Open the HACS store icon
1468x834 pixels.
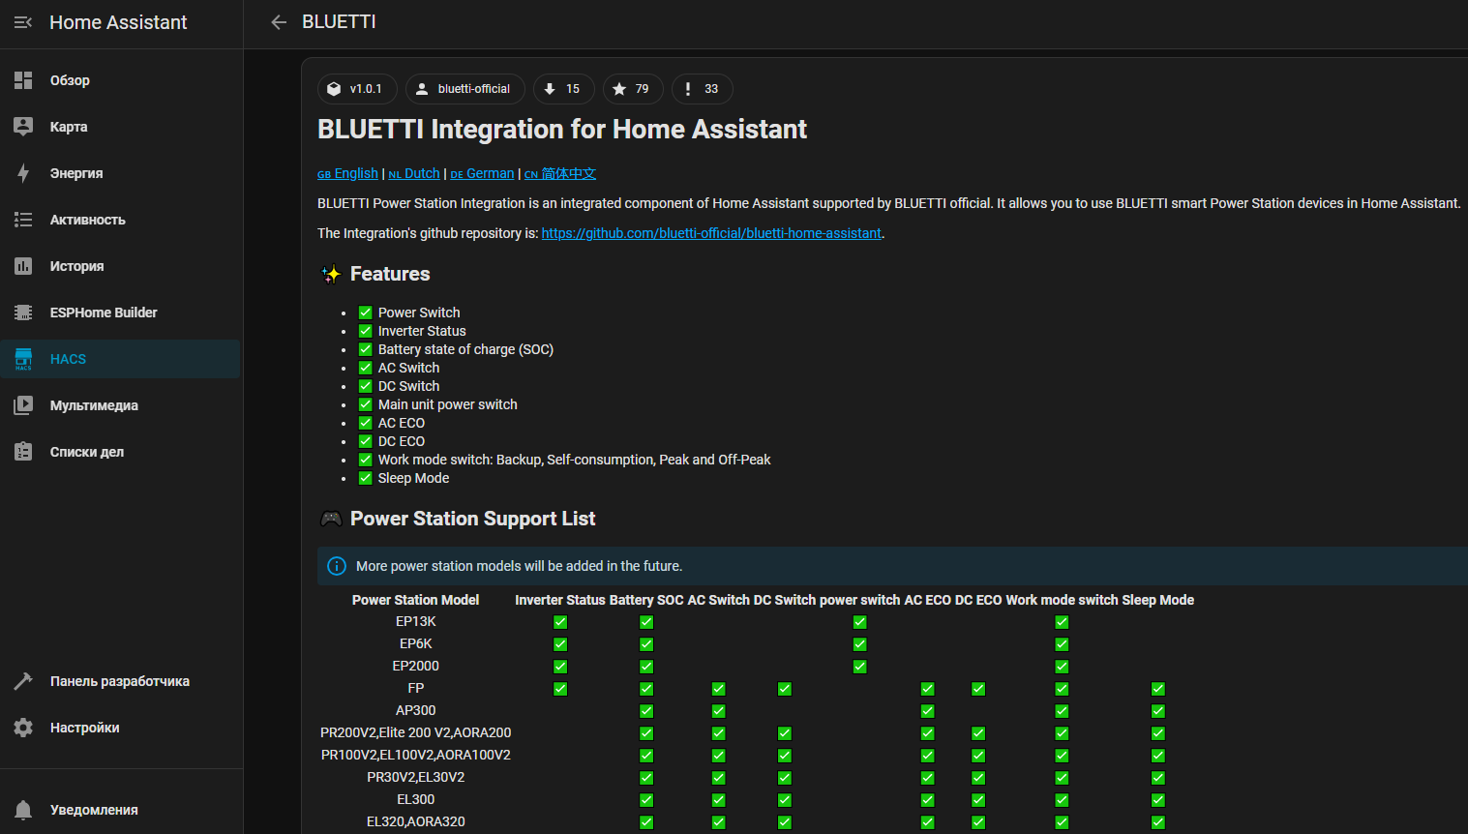[x=23, y=359]
